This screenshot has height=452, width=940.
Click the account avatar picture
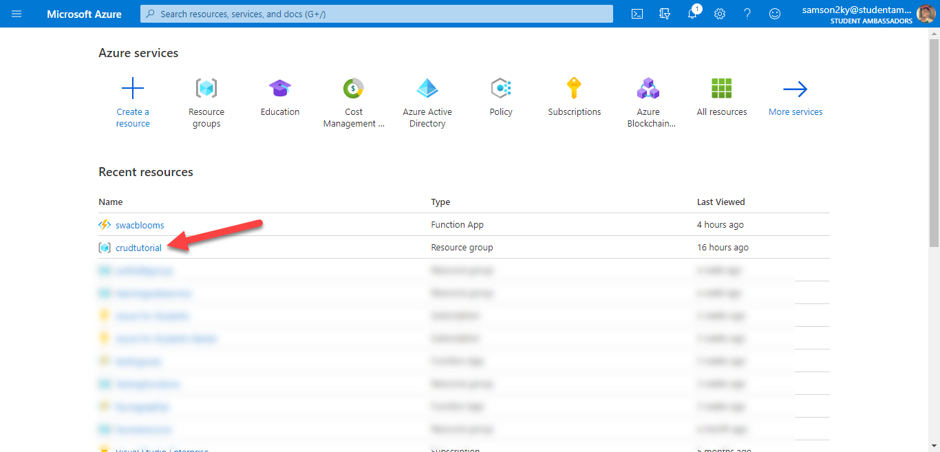pyautogui.click(x=926, y=14)
